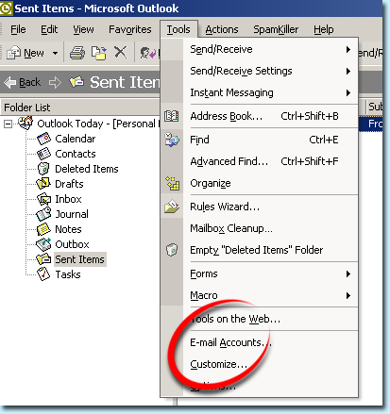Click the Find menu icon
This screenshot has width=390, height=414.
pyautogui.click(x=172, y=140)
